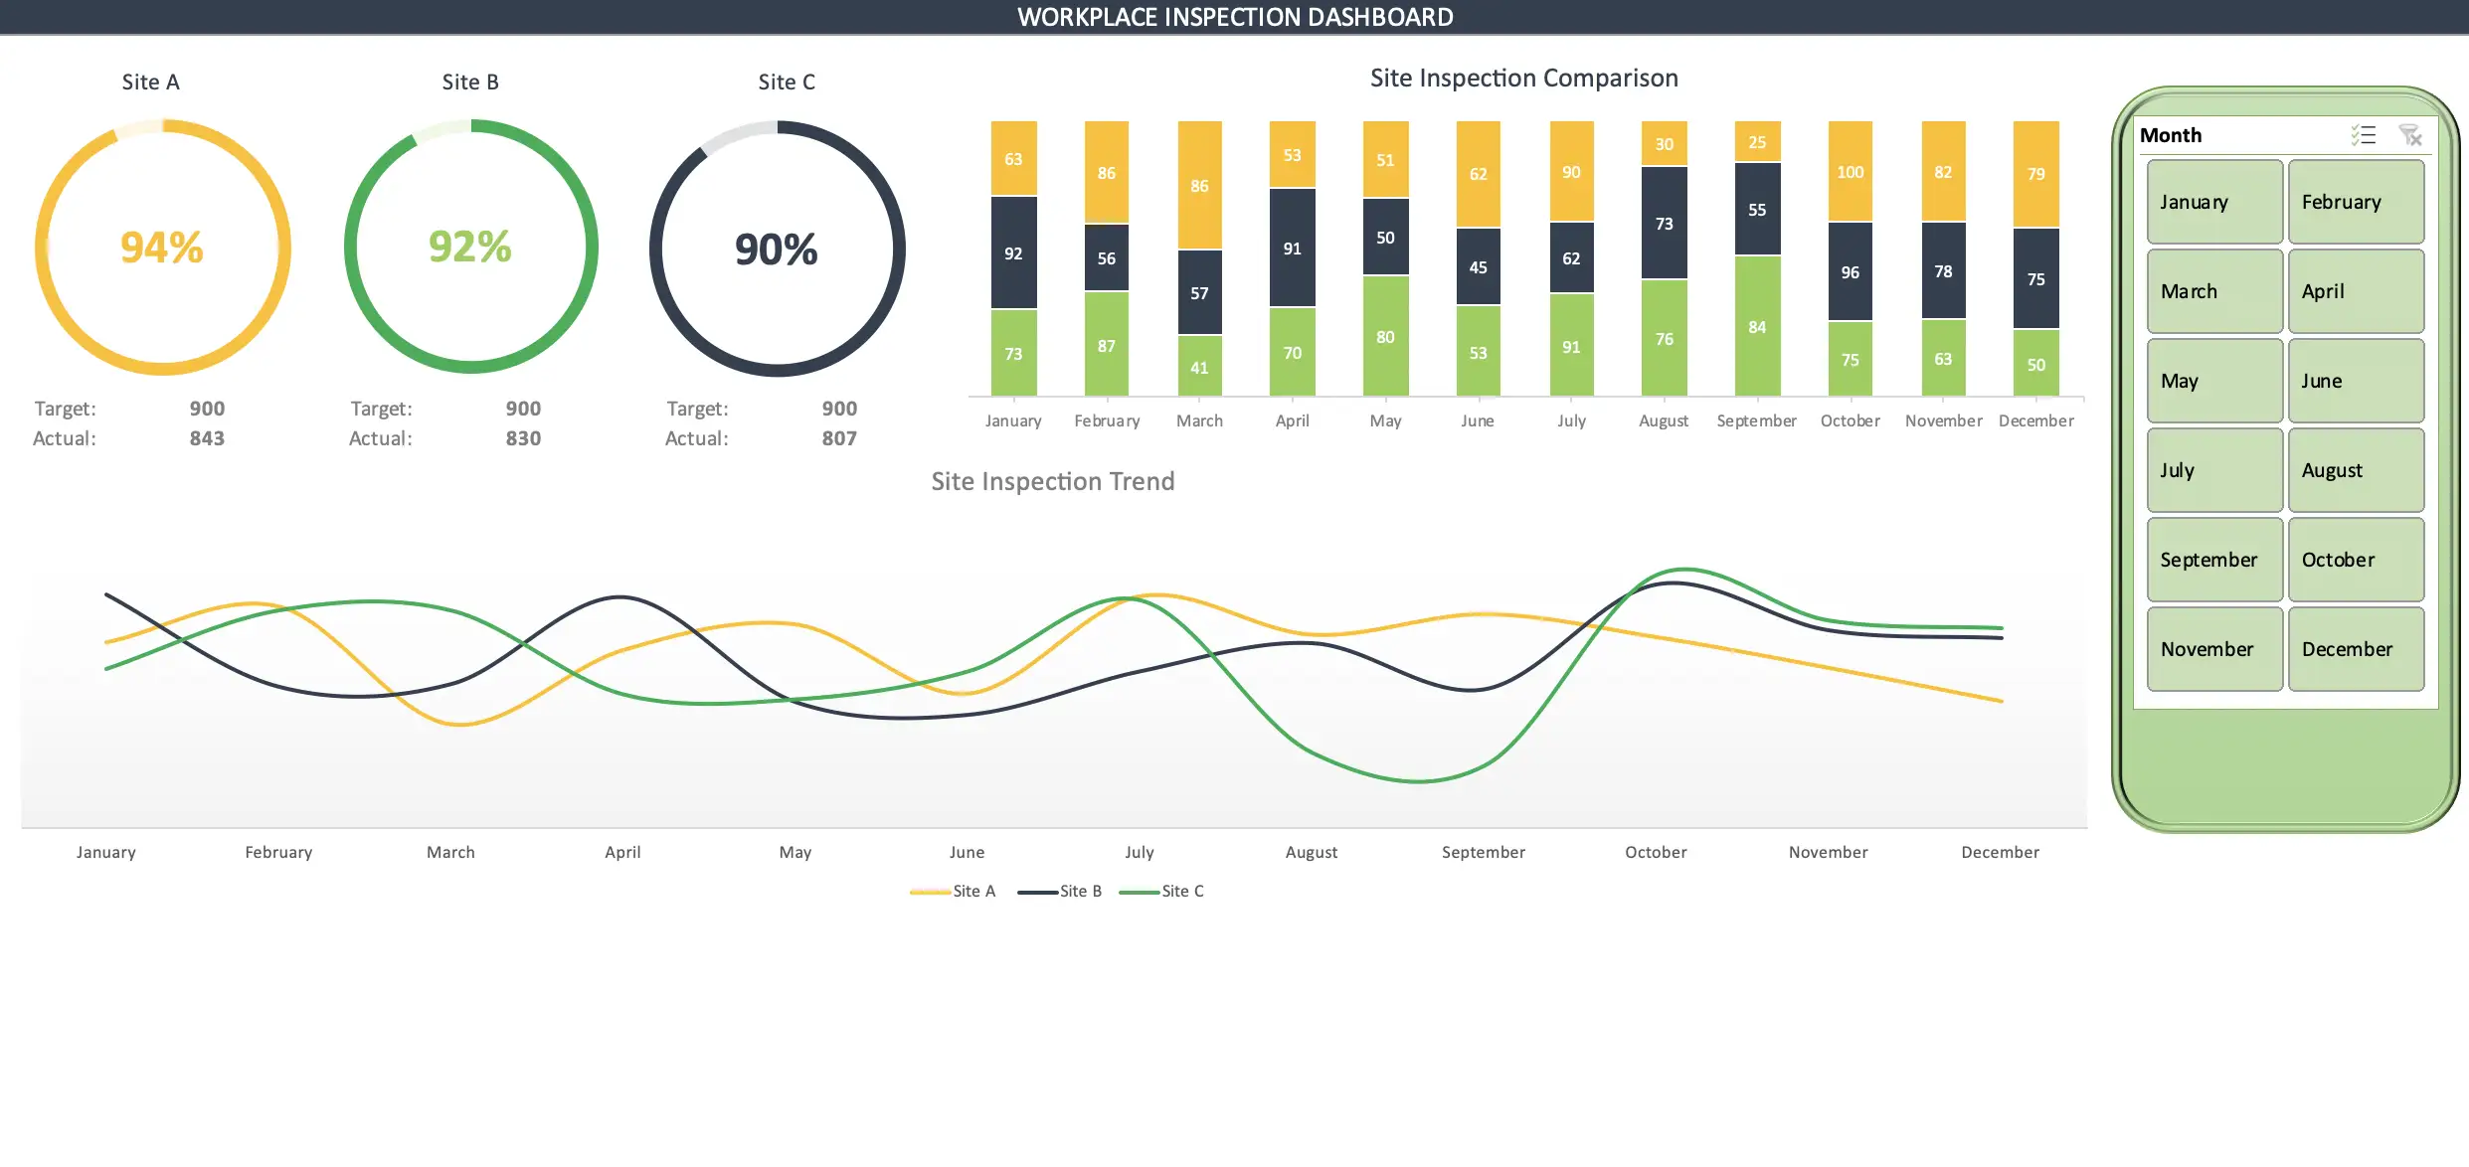
Task: Click the multi-select icon in Month slicer
Action: coord(2363,135)
